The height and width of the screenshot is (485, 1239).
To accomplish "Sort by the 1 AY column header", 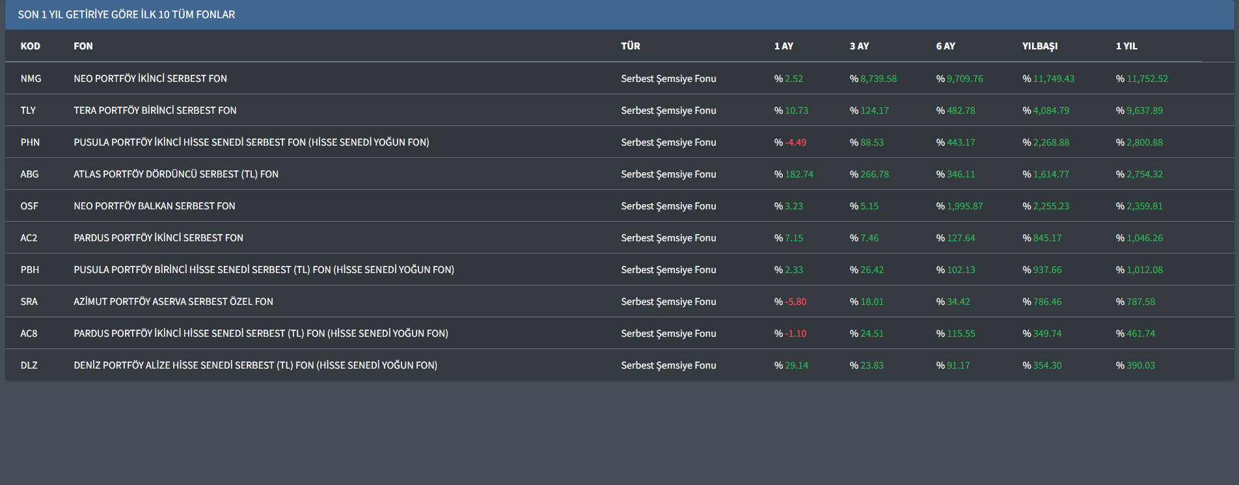I will point(783,46).
